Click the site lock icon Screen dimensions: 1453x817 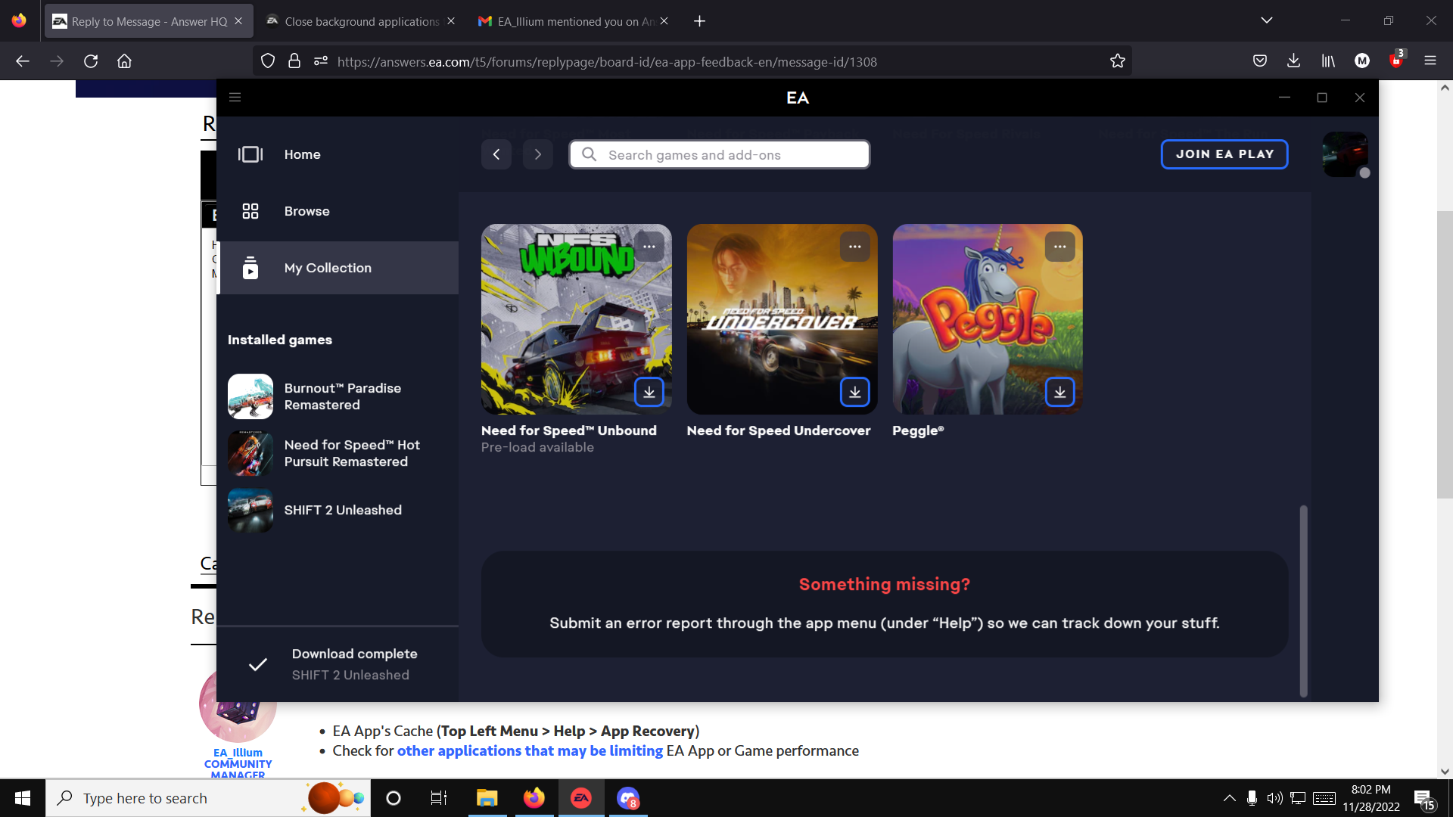pyautogui.click(x=294, y=61)
